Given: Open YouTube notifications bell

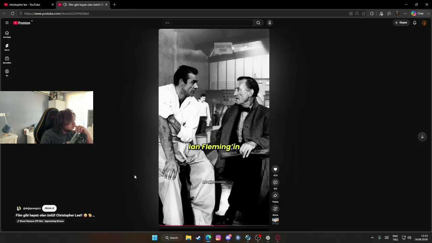Looking at the screenshot, I should pyautogui.click(x=415, y=23).
